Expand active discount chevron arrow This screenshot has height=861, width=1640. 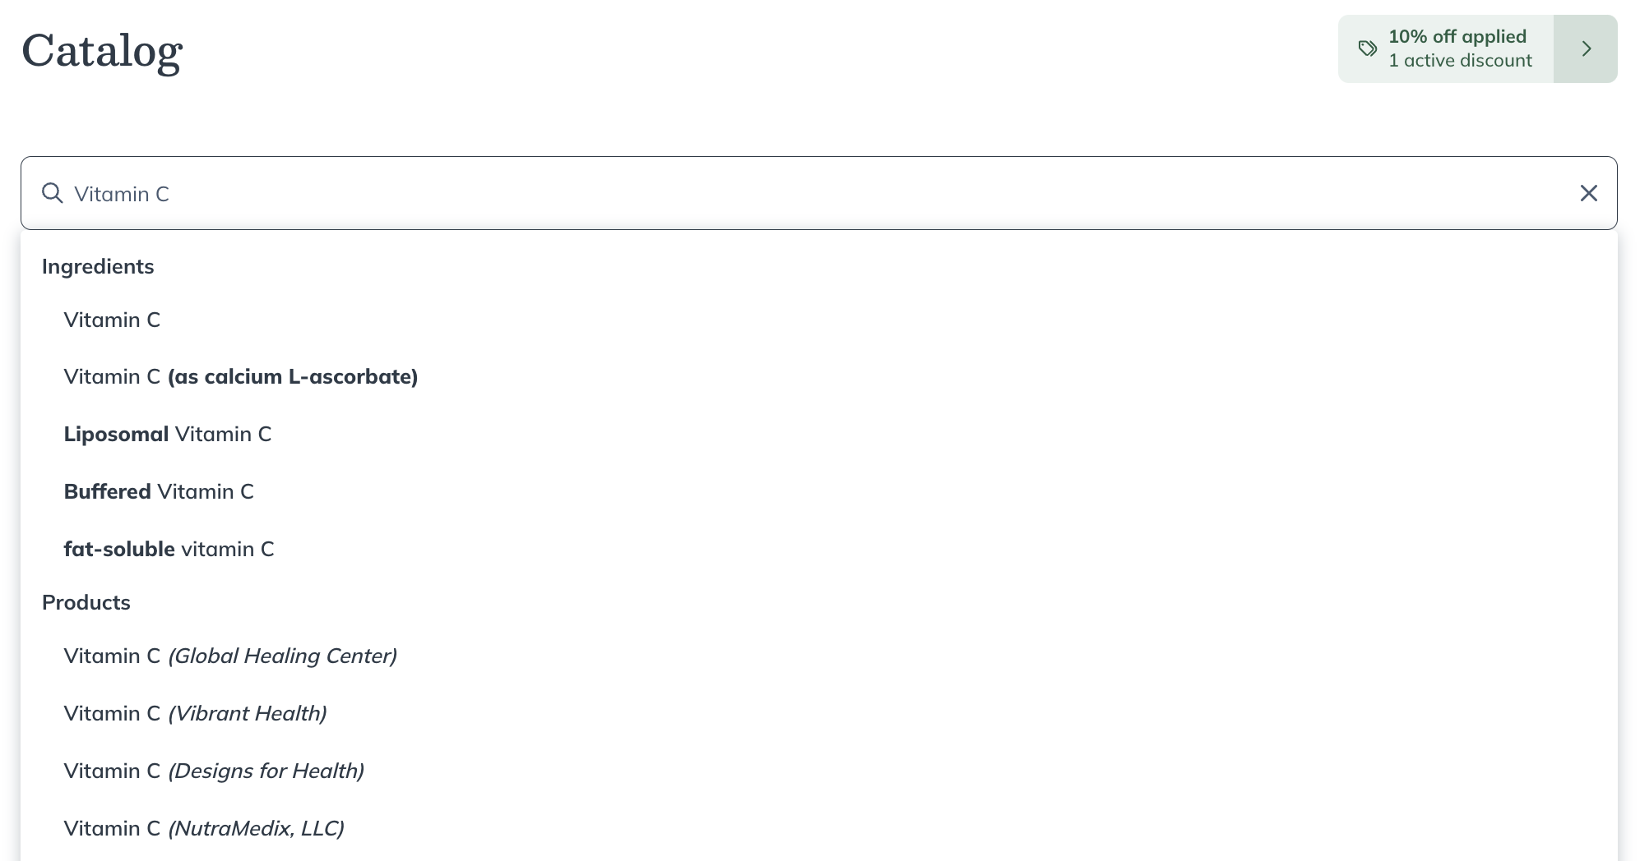tap(1586, 48)
